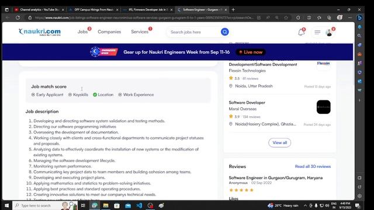Open a new browser tab
Screen dimensions: 374x210
(233, 10)
